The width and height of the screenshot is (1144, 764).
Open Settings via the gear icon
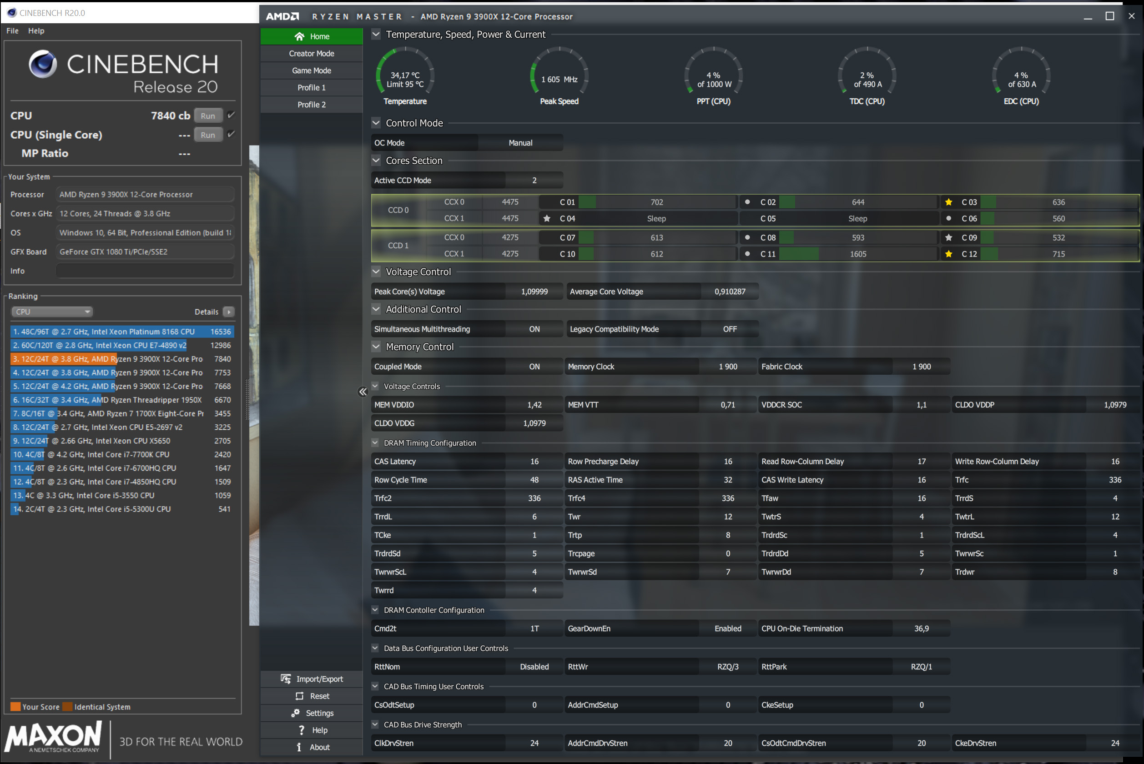coord(295,713)
